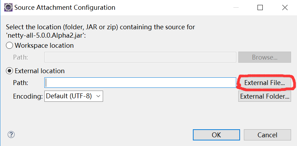The width and height of the screenshot is (297, 146).
Task: Click the disabled Workspace Path text field
Action: point(140,57)
